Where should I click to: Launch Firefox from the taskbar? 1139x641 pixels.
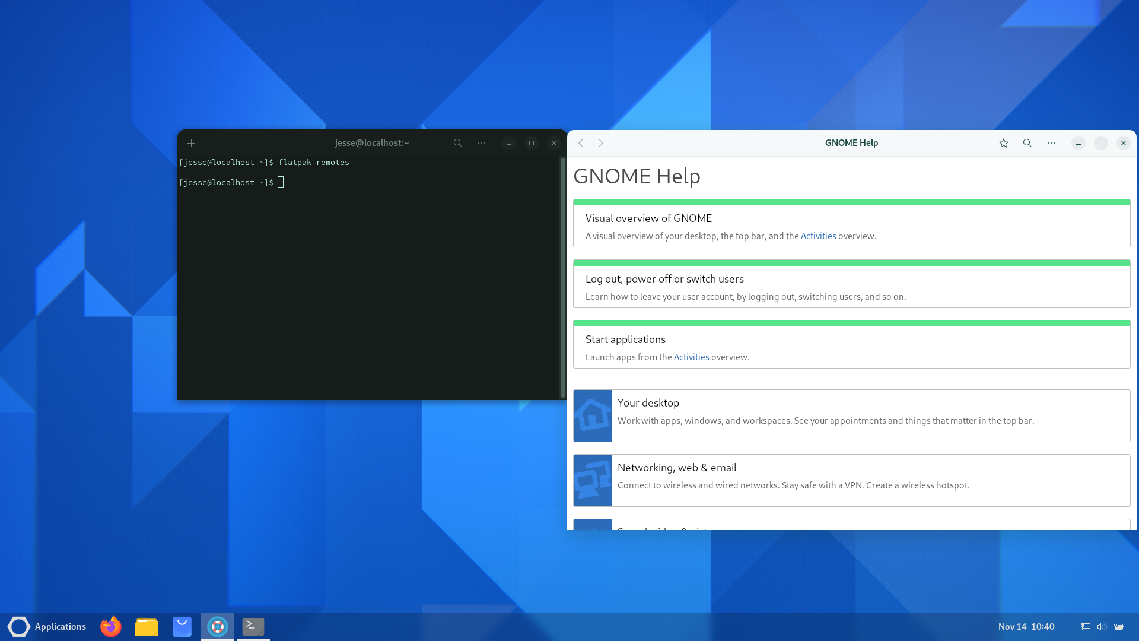tap(111, 627)
